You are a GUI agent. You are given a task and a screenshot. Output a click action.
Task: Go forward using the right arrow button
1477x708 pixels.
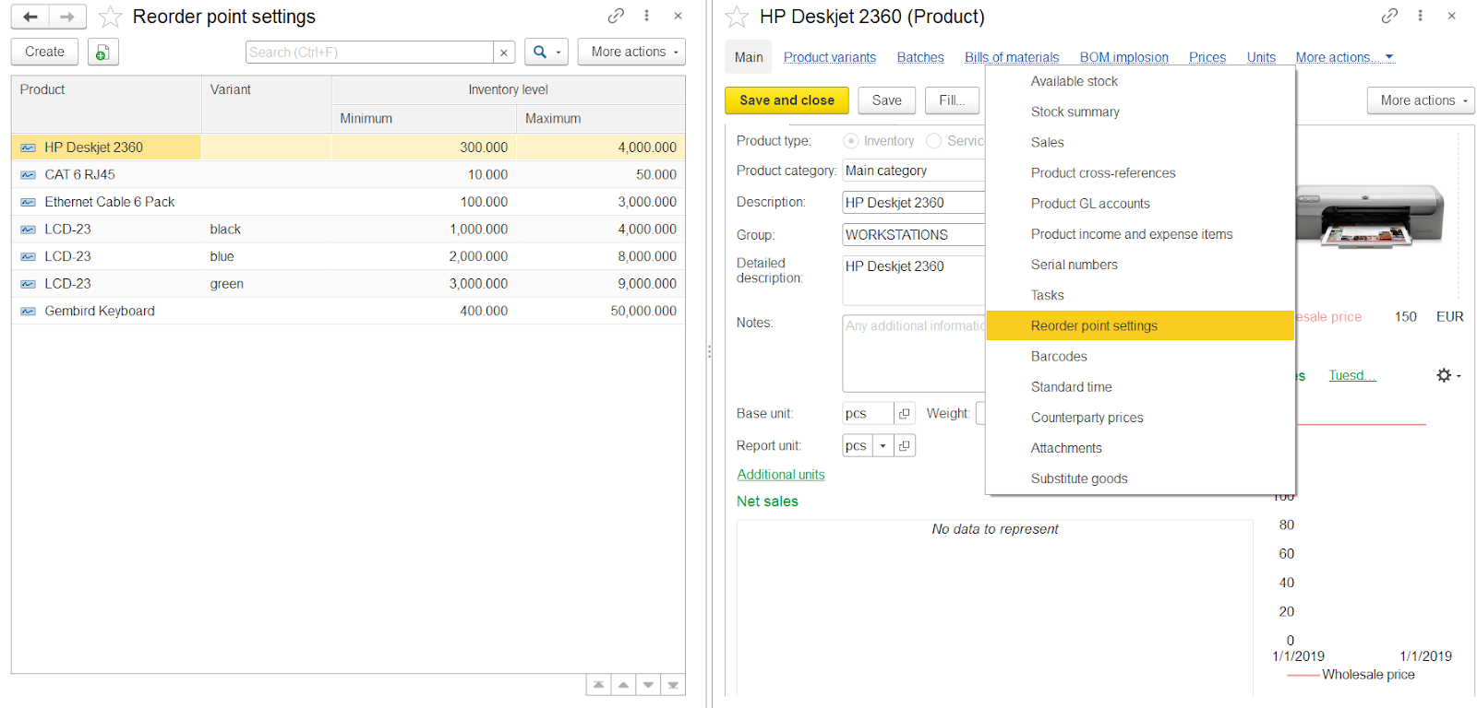[67, 17]
